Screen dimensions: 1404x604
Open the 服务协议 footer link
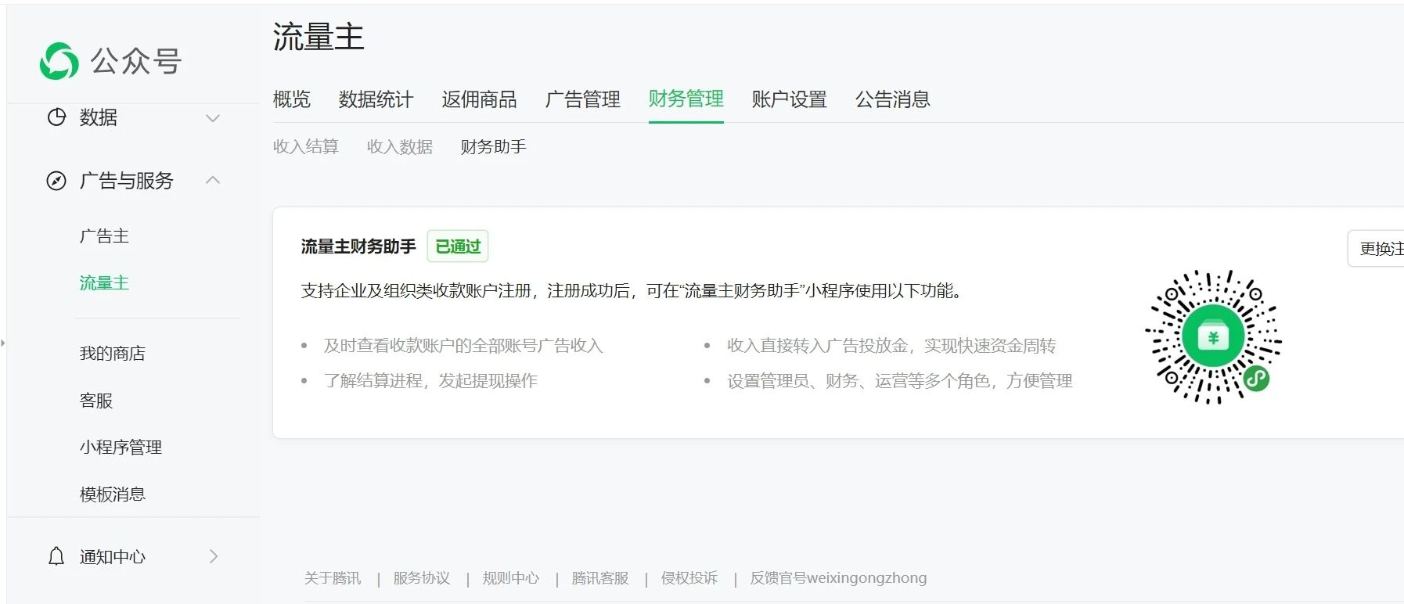pos(422,578)
